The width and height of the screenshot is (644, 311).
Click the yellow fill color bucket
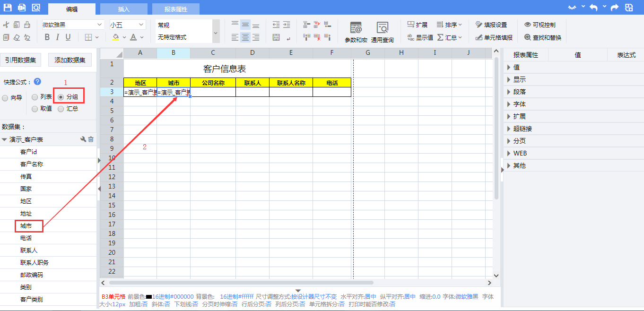(115, 37)
